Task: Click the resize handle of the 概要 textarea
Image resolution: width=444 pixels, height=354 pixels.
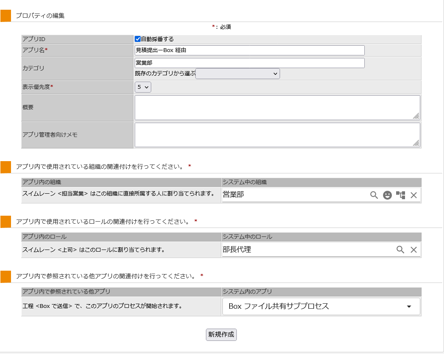Action: pyautogui.click(x=416, y=116)
